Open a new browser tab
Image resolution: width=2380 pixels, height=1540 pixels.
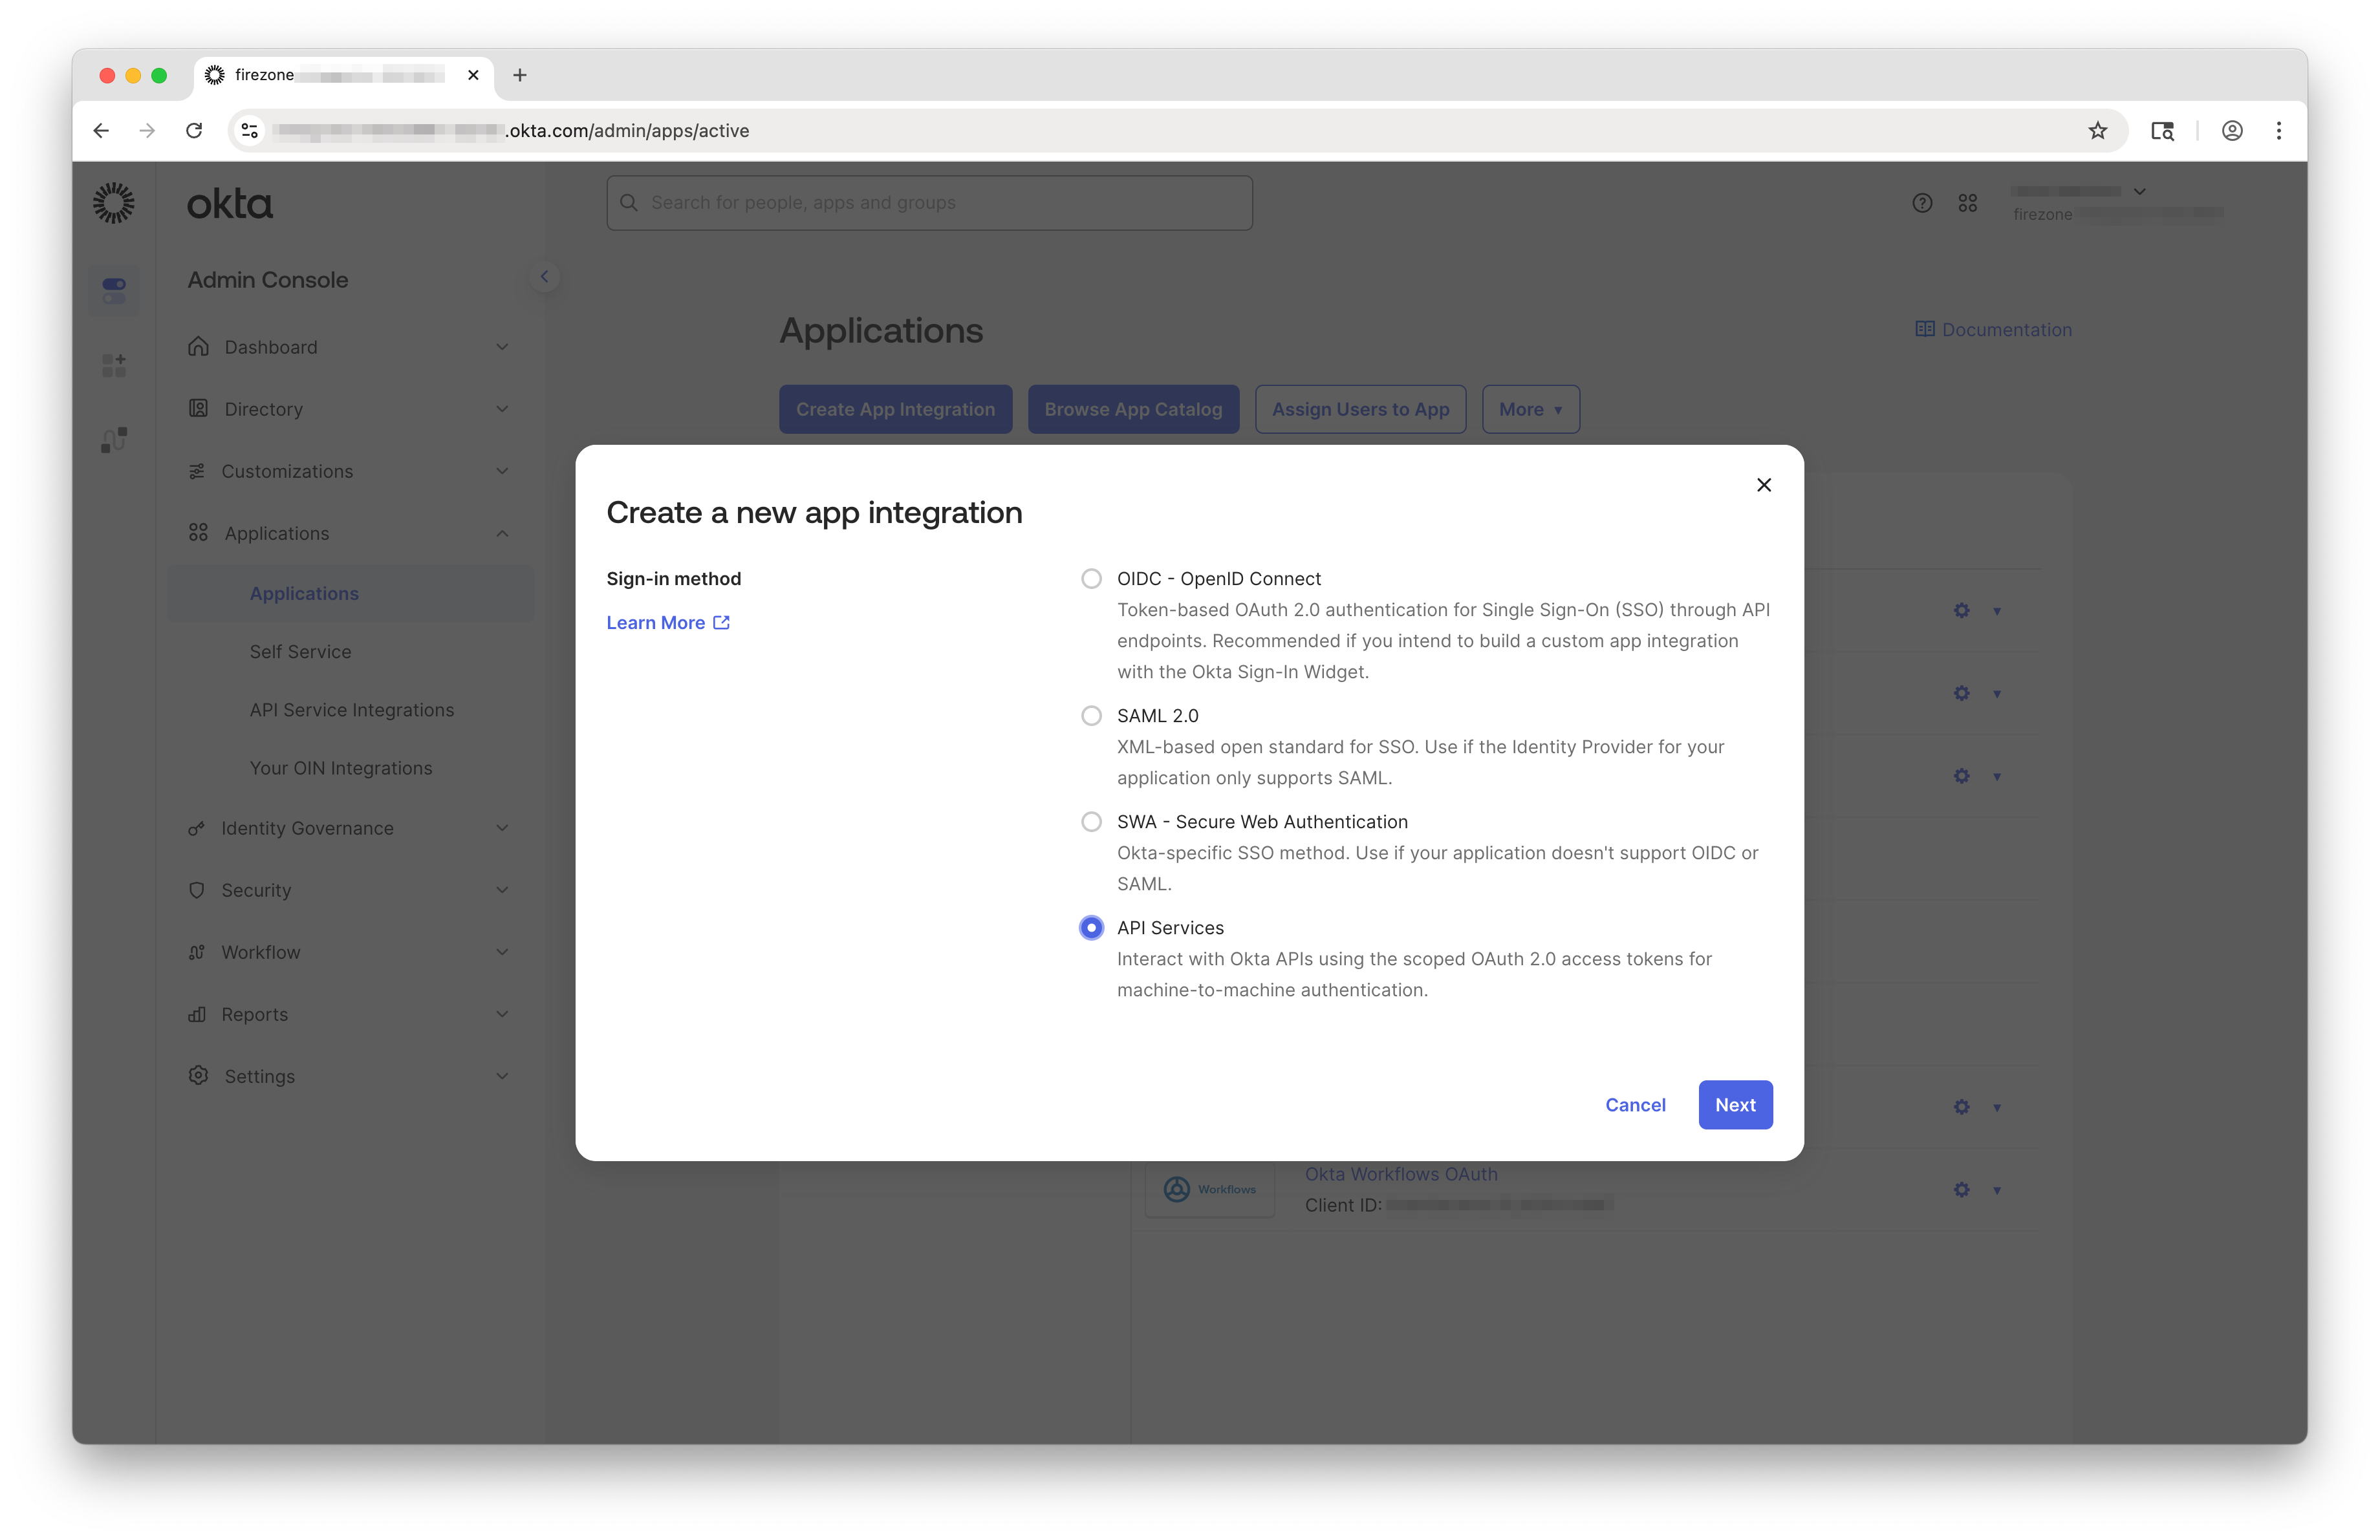click(x=519, y=75)
